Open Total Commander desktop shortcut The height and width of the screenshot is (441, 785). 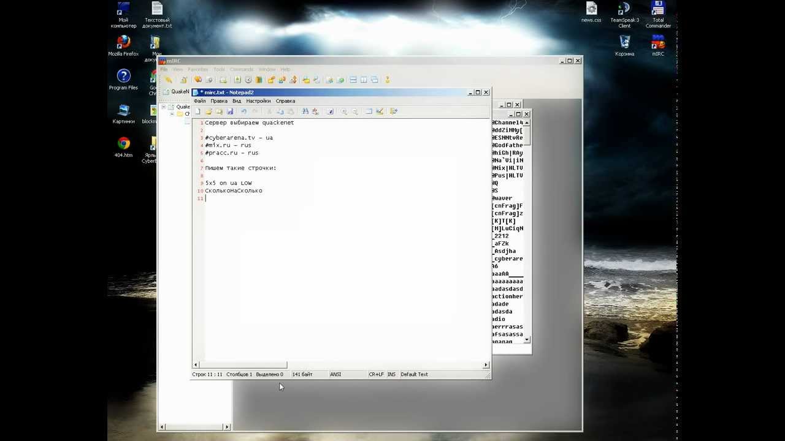(x=658, y=15)
